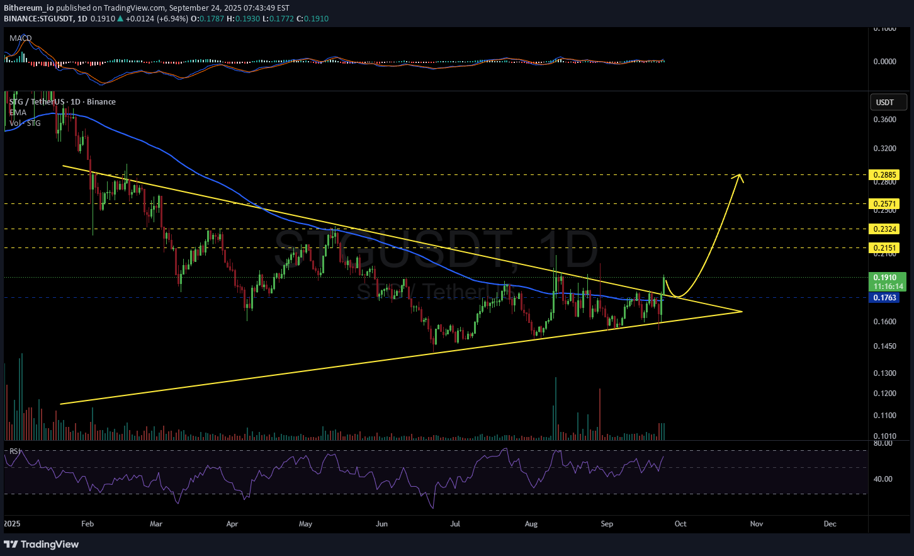Click 0.1450 on the price axis
Viewport: 914px width, 556px height.
[885, 346]
